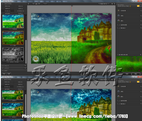
Task: Import a preset with Imported plus icon
Action: click(x=25, y=68)
